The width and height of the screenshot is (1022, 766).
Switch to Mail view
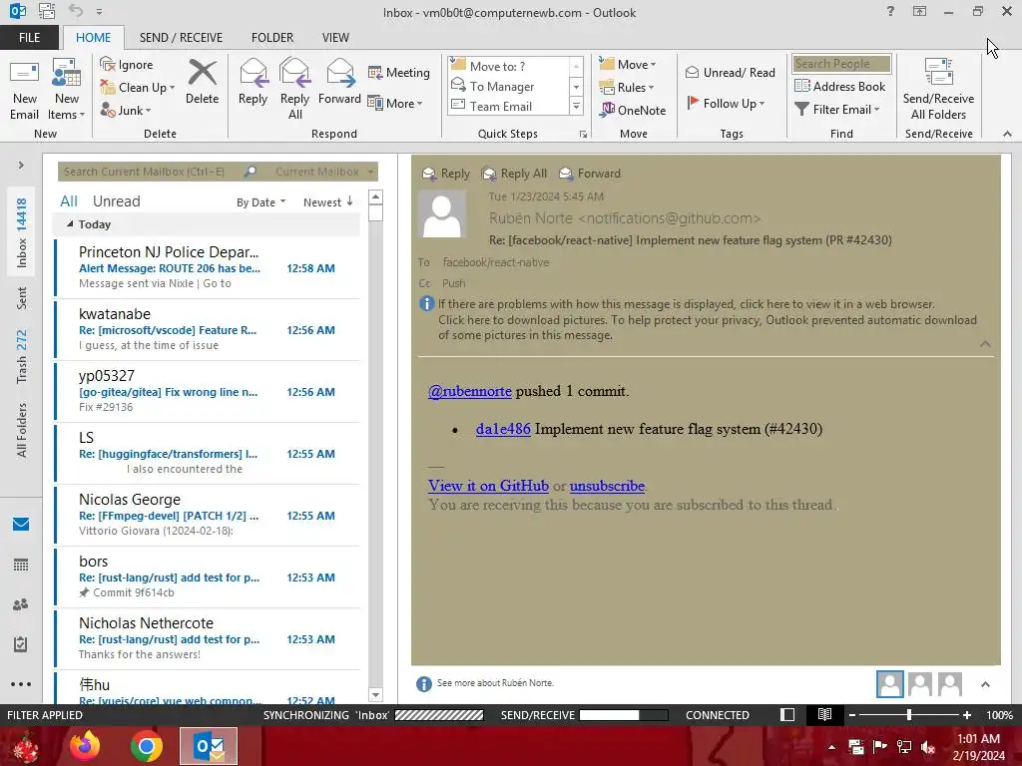pos(21,525)
